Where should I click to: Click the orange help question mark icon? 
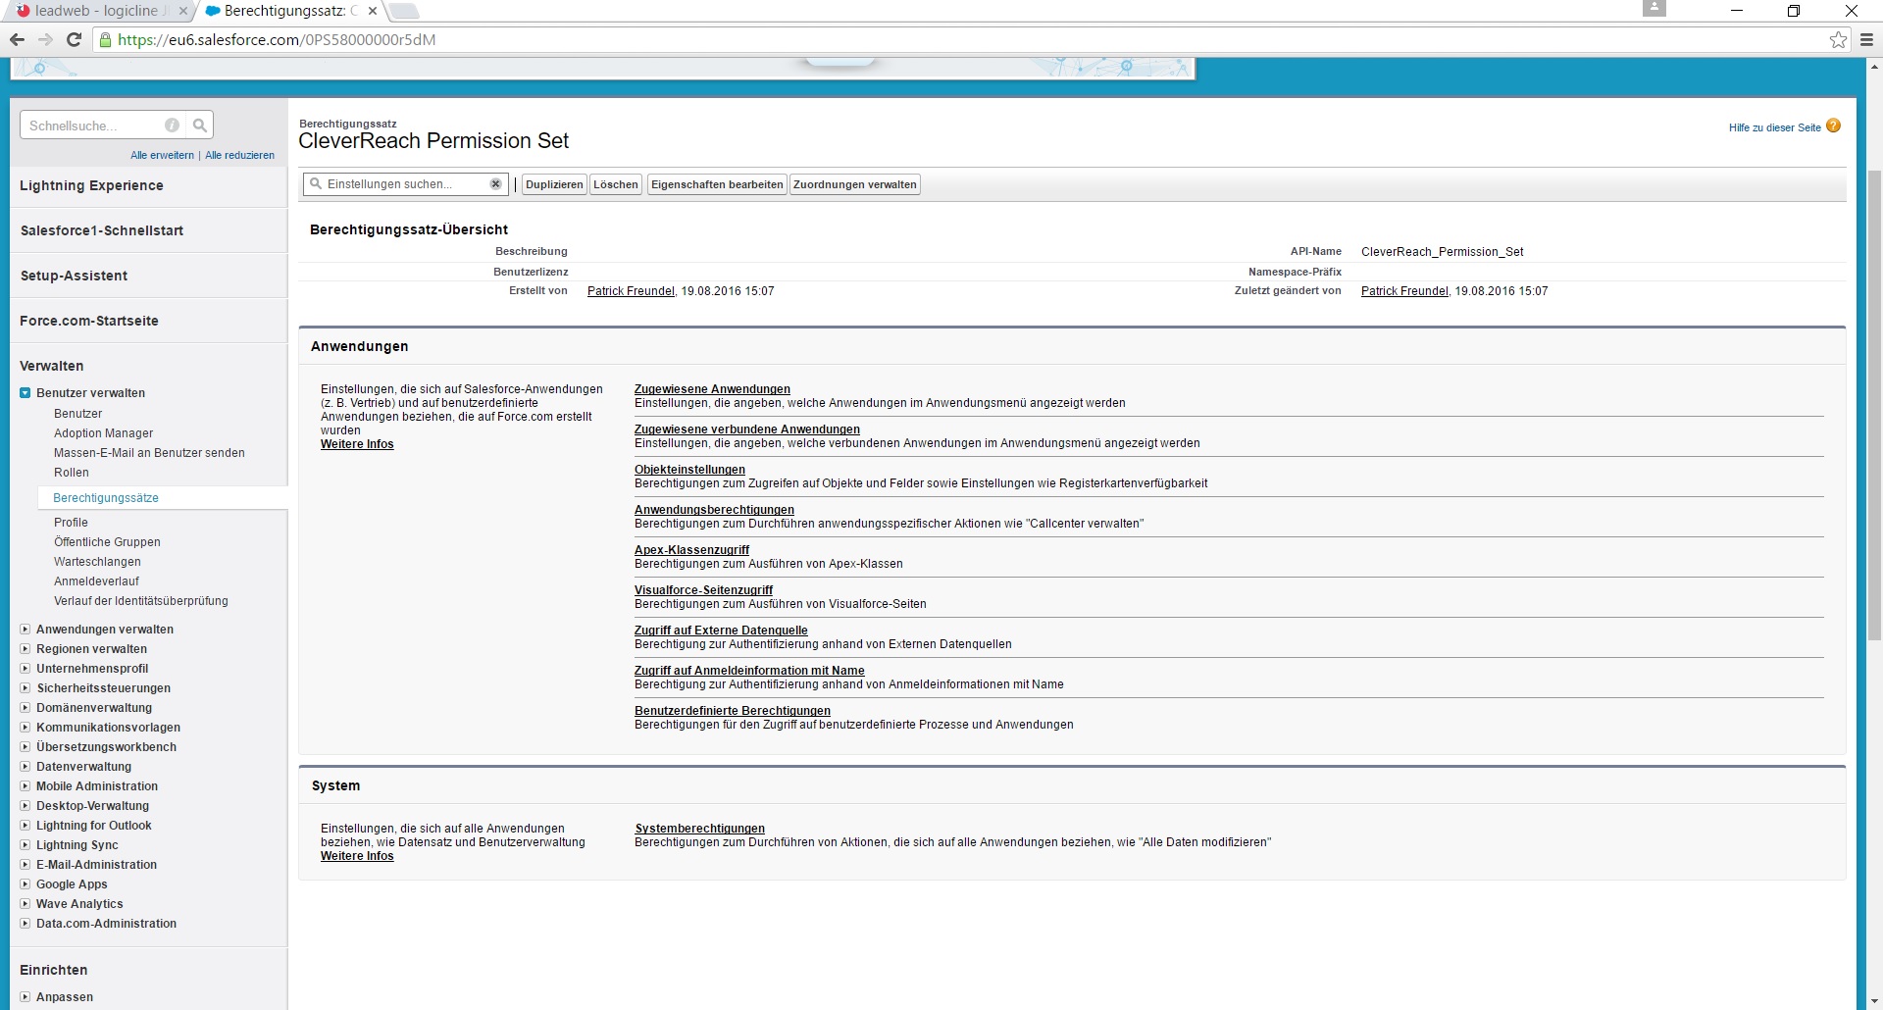pos(1834,126)
